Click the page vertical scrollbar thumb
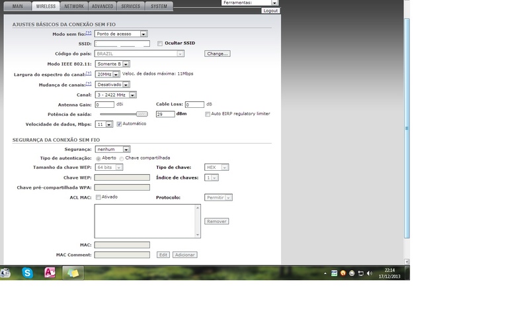This screenshot has height=331, width=529. [407, 128]
